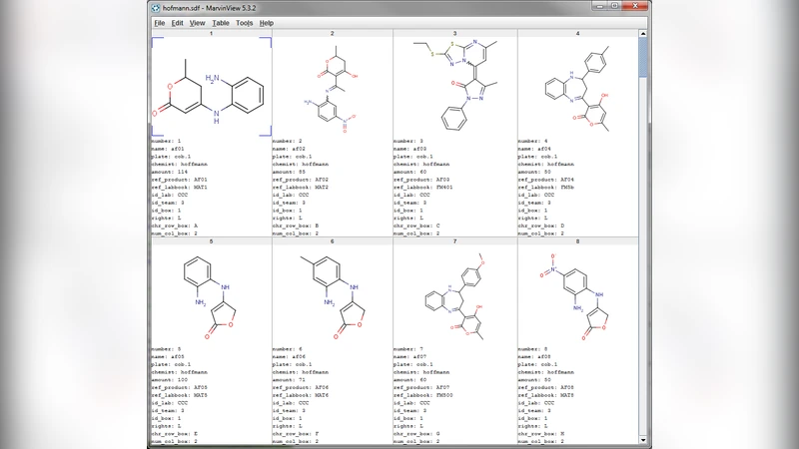Click the cell 3 column header number
The width and height of the screenshot is (799, 449).
454,34
